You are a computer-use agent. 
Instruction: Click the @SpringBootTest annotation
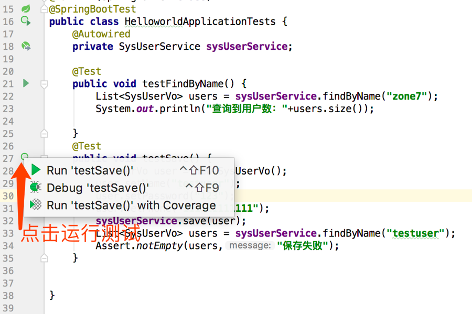92,9
